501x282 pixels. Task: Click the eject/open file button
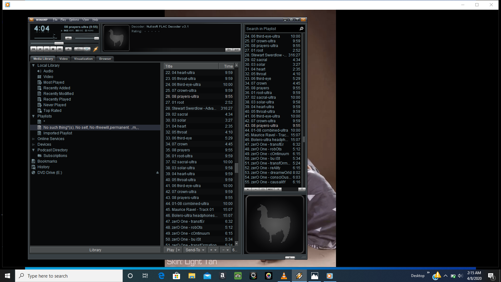(69, 49)
